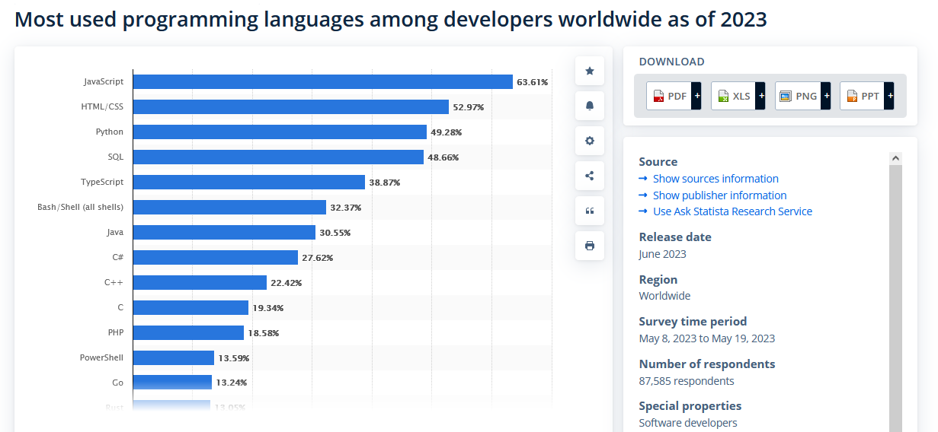The height and width of the screenshot is (432, 938).
Task: Click the SQL bar in chart
Action: 278,157
